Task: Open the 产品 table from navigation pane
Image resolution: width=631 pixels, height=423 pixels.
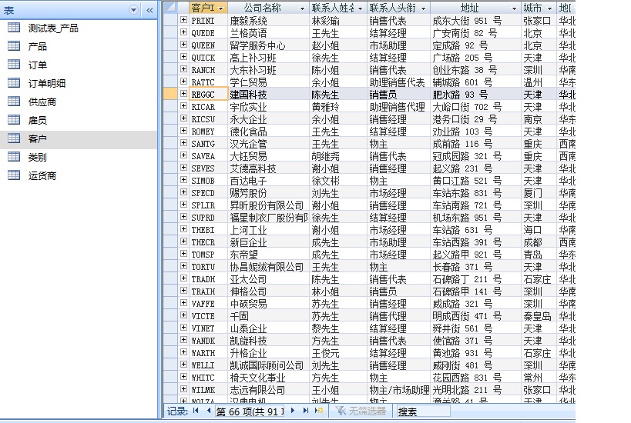Action: point(37,46)
